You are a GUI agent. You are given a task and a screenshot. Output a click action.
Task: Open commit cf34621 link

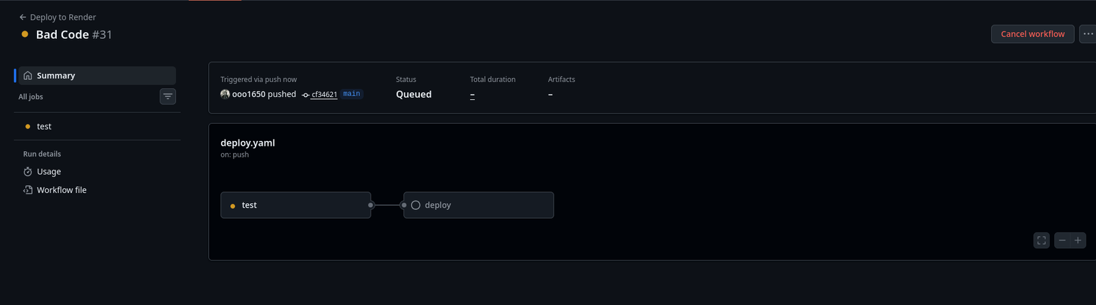(x=324, y=95)
